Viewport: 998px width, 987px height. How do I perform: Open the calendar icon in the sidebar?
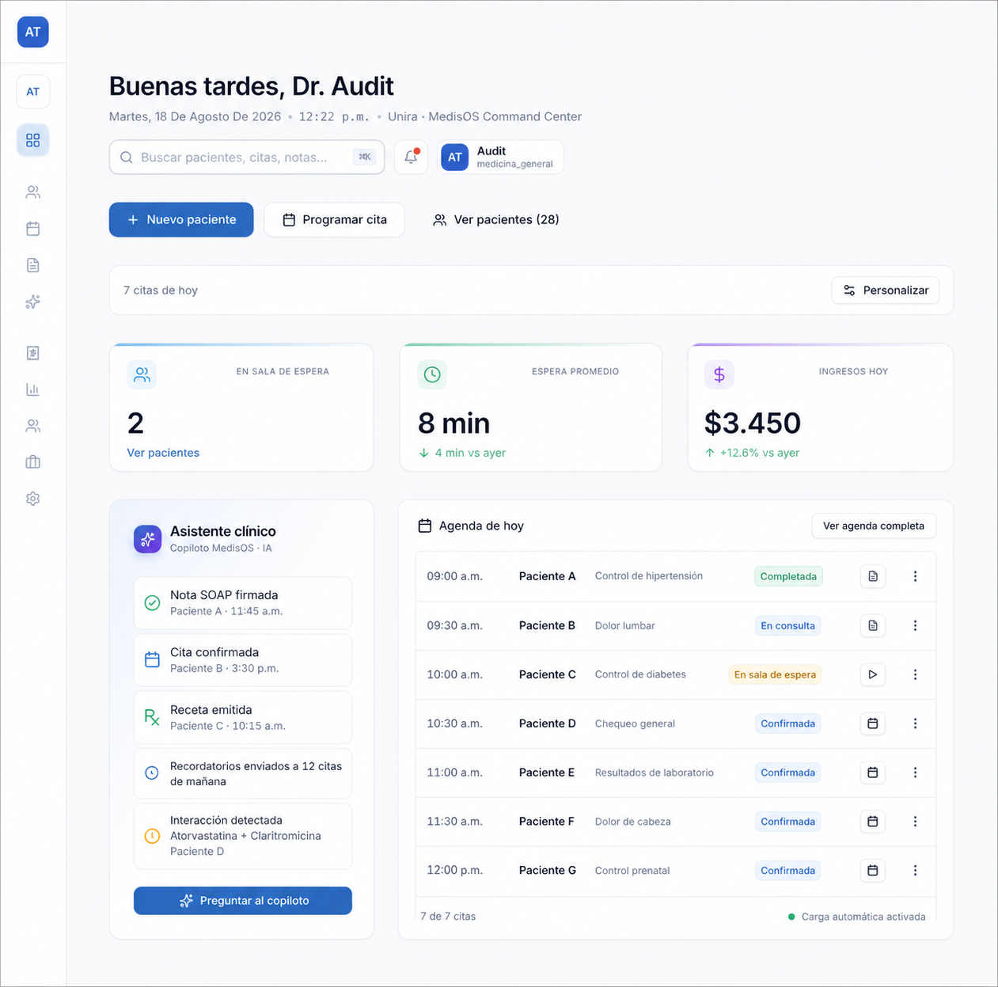pyautogui.click(x=32, y=229)
